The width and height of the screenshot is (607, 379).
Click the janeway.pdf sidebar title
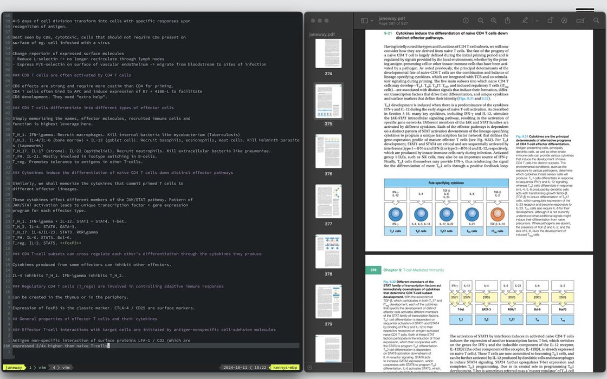pyautogui.click(x=322, y=34)
